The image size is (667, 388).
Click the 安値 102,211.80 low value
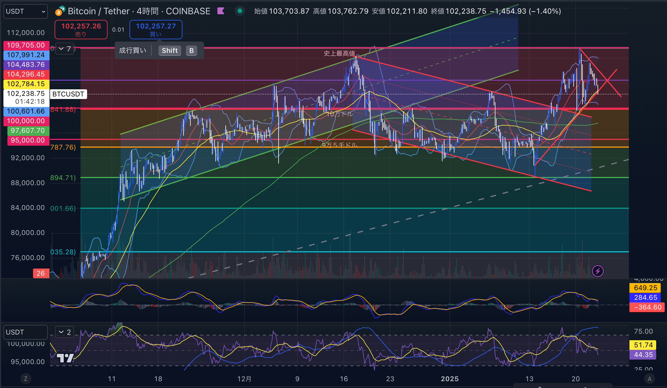click(400, 11)
